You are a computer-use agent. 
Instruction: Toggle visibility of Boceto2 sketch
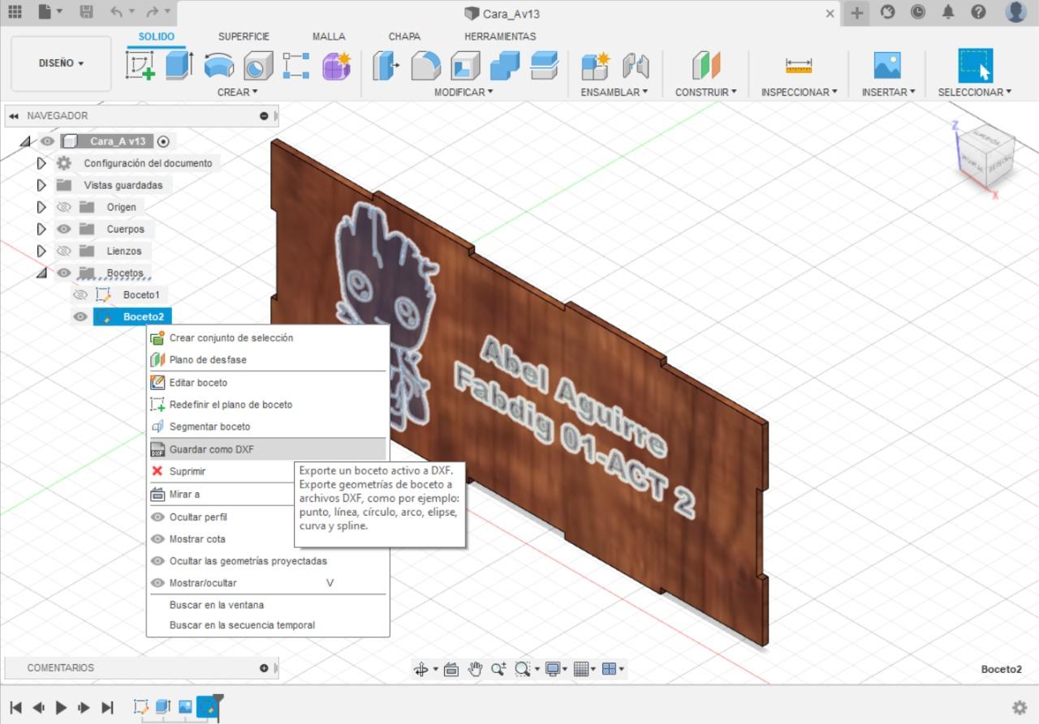pos(80,317)
